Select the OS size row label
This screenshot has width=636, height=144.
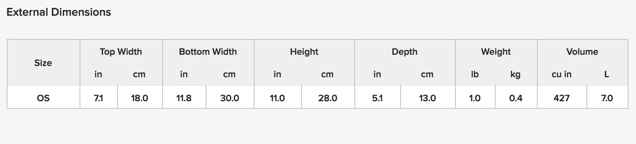(43, 98)
